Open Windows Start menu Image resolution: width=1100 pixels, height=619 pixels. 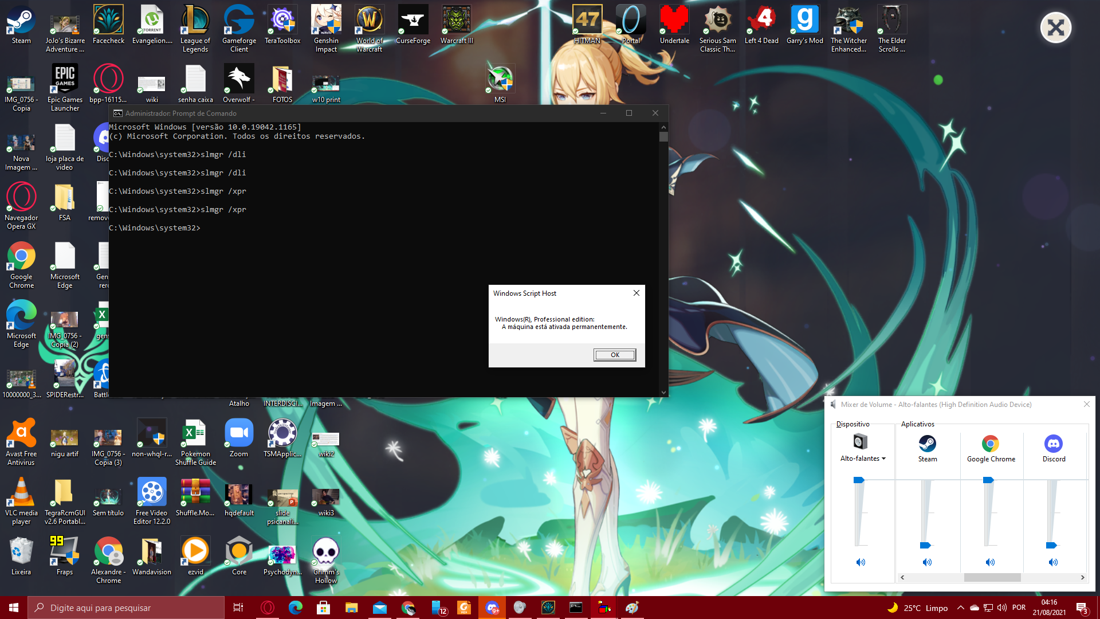[14, 608]
